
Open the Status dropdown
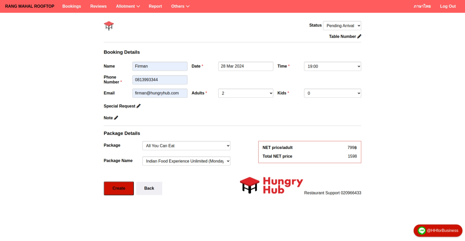[x=342, y=26]
